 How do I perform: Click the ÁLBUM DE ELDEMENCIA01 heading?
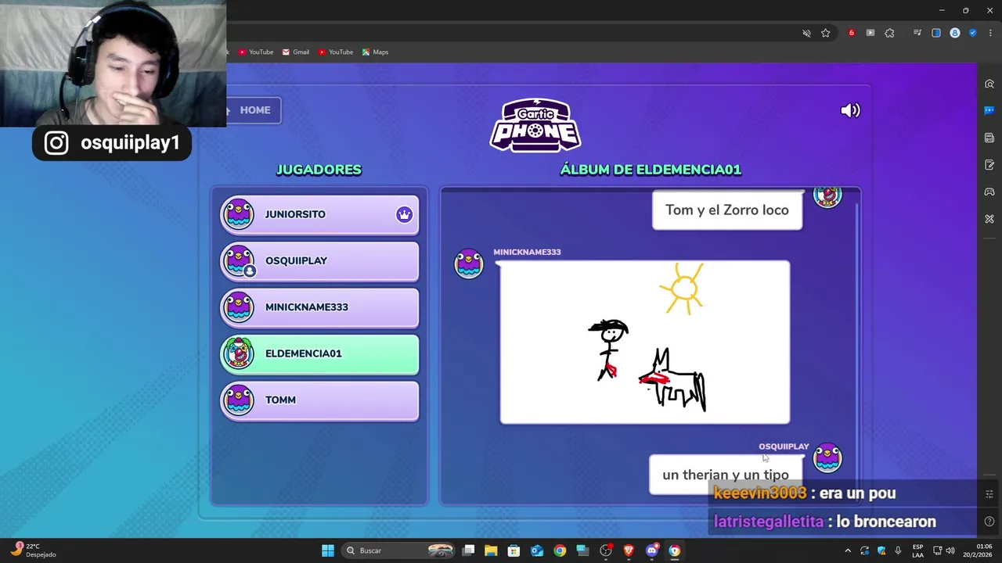tap(651, 170)
